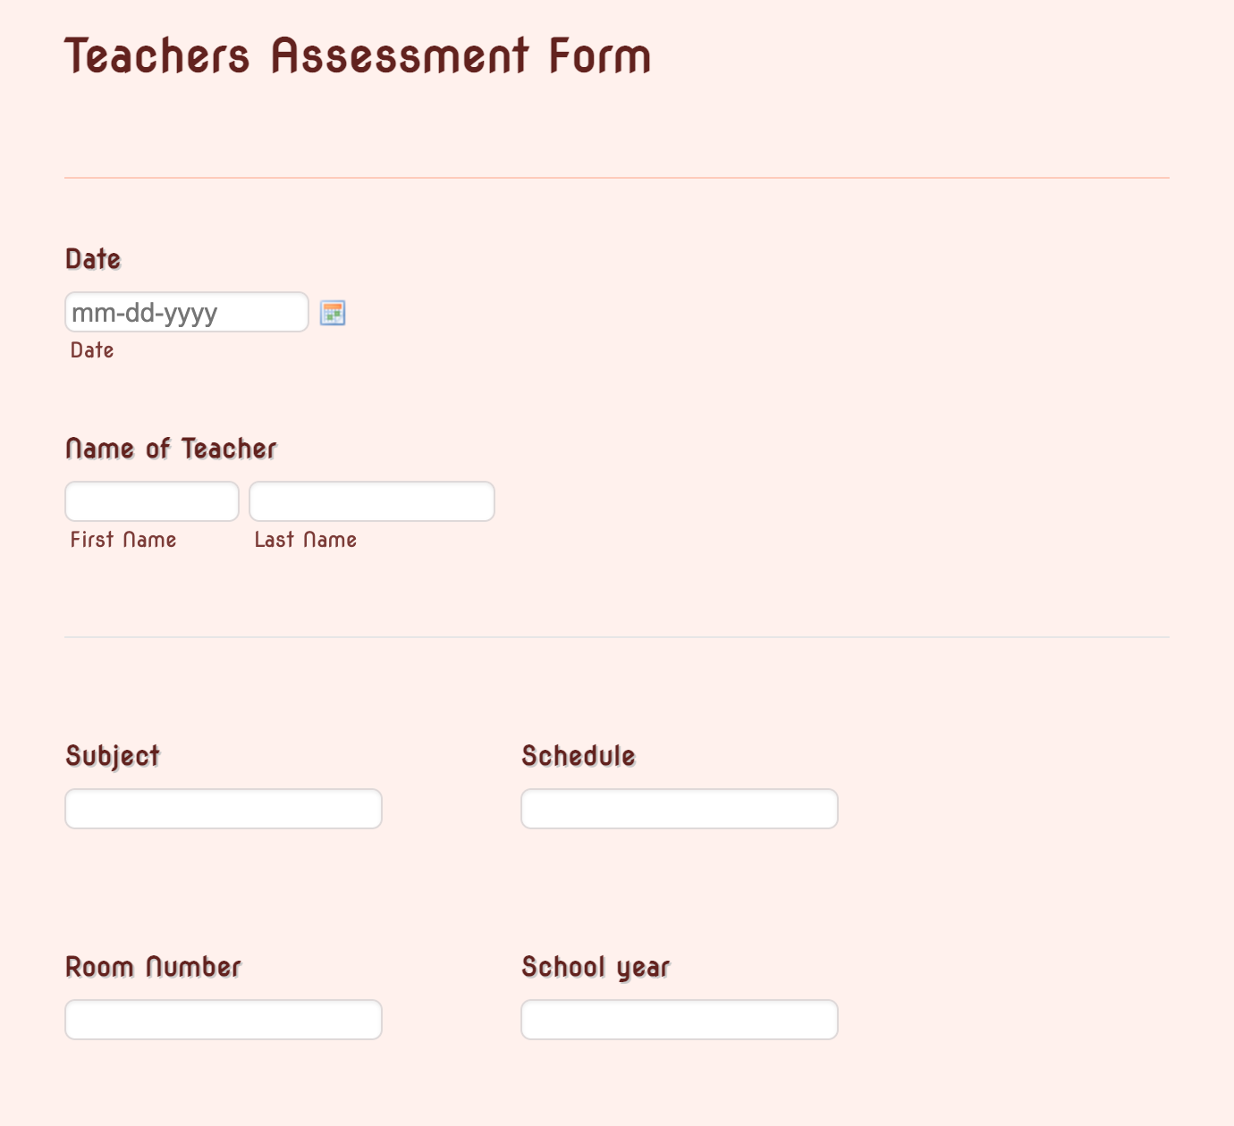The height and width of the screenshot is (1126, 1234).
Task: Click the small Date caption under the input
Action: pyautogui.click(x=91, y=349)
